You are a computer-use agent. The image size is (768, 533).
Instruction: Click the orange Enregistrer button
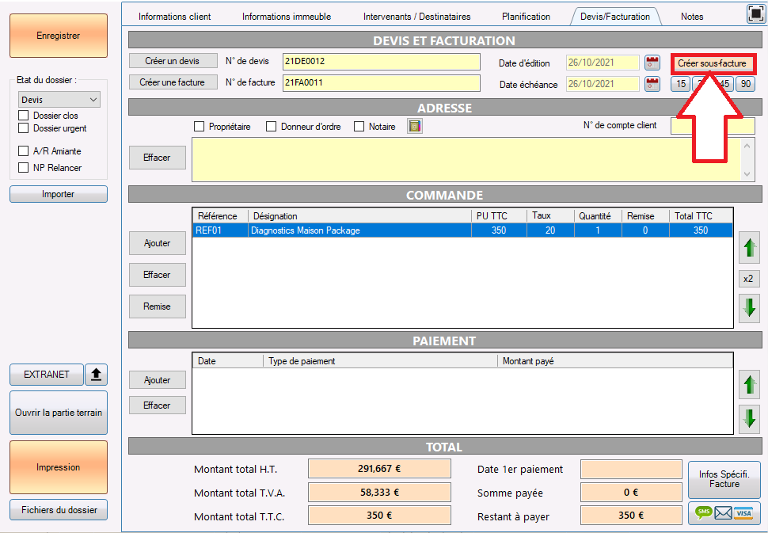point(59,36)
